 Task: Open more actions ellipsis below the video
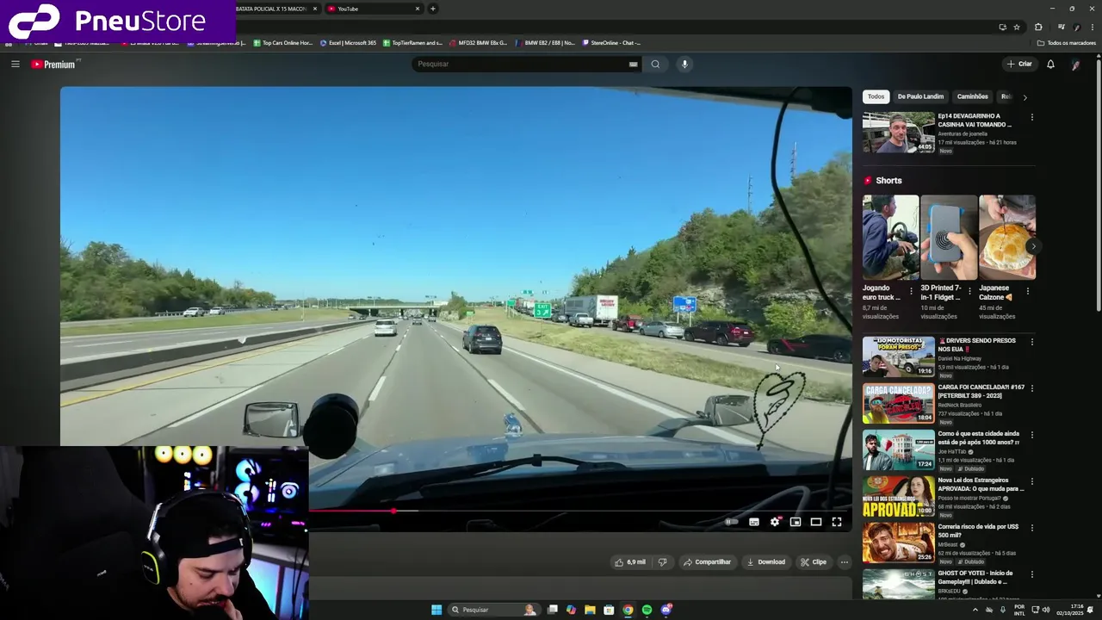845,562
